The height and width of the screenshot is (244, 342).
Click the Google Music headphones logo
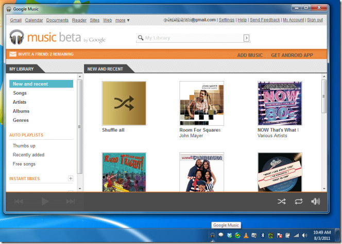click(x=16, y=37)
